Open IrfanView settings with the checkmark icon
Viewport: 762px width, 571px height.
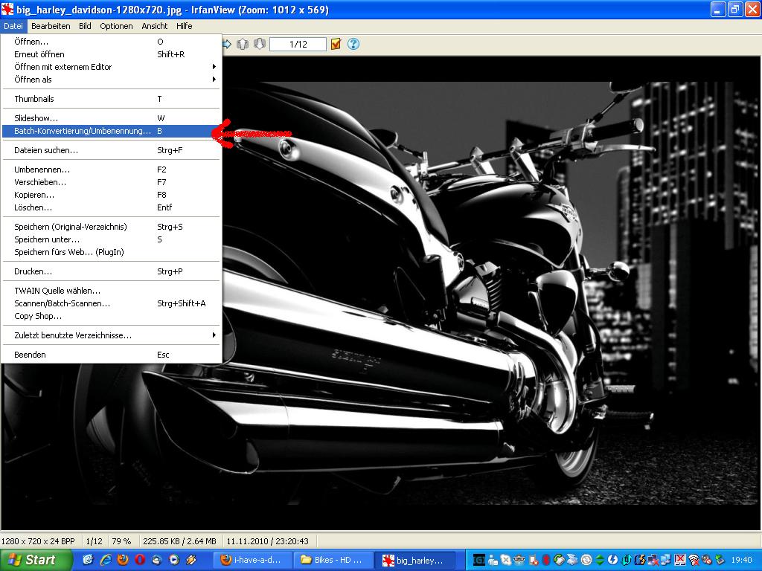(336, 44)
